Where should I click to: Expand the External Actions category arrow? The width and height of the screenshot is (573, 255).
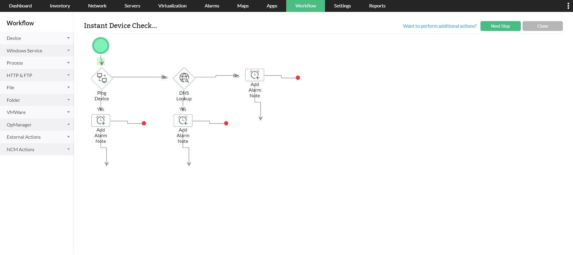(x=68, y=137)
